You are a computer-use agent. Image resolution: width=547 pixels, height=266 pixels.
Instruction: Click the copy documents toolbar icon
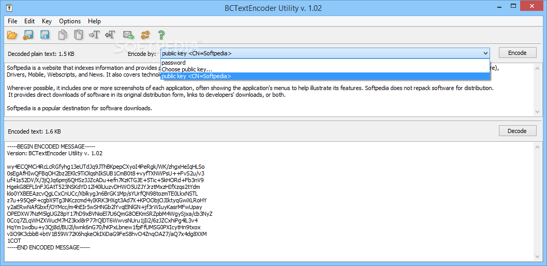(x=63, y=35)
